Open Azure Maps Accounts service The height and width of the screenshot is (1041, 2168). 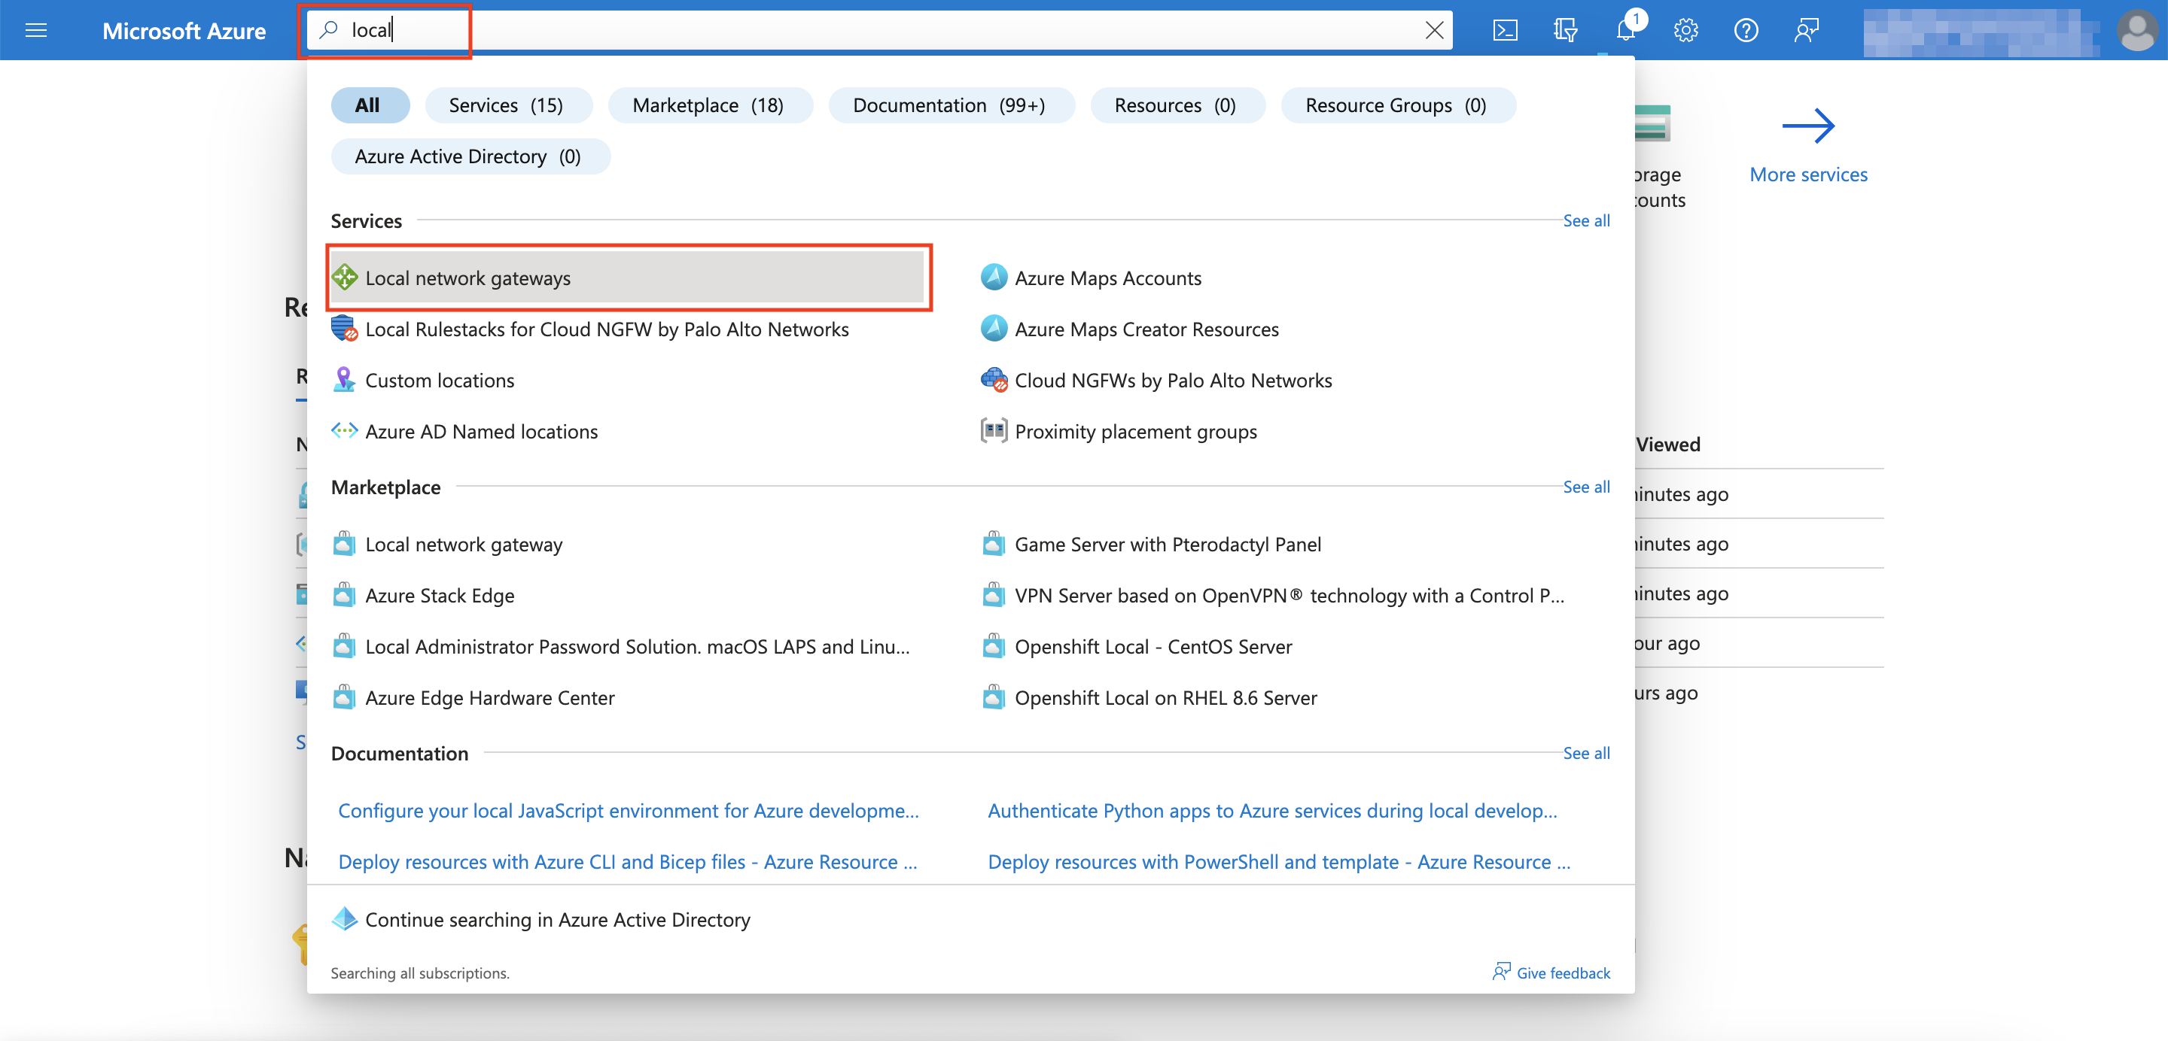pyautogui.click(x=1107, y=278)
